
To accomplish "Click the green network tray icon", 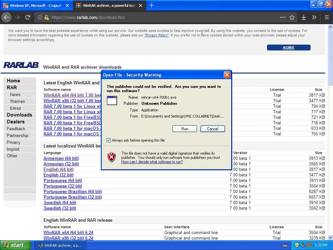I will pos(303,245).
